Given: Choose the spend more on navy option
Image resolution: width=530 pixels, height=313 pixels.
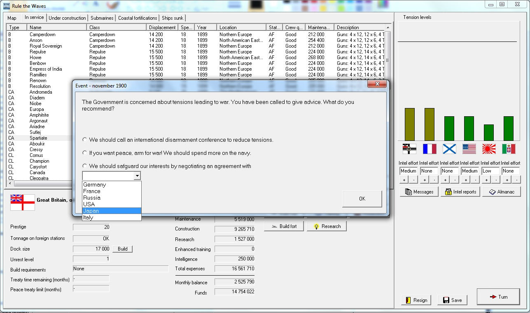Looking at the screenshot, I should point(85,153).
